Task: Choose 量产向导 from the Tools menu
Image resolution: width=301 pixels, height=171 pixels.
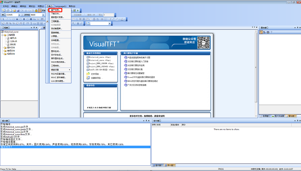Action: click(56, 10)
